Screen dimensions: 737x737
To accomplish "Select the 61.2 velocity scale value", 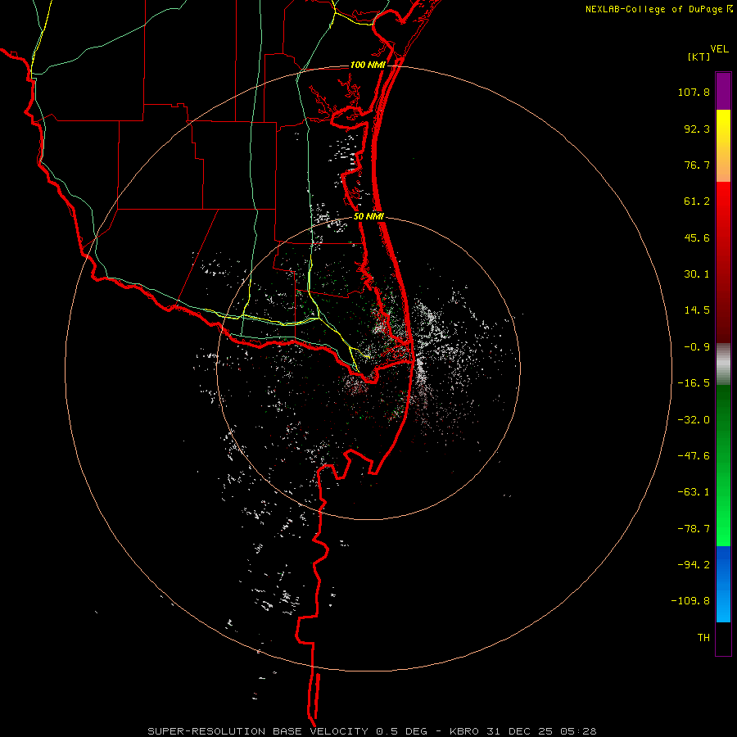I will (x=697, y=201).
